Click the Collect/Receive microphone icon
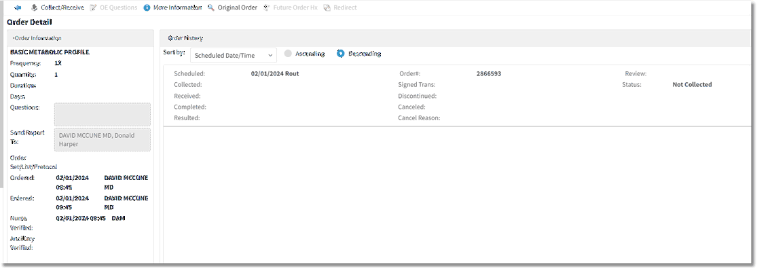The height and width of the screenshot is (269, 757). 34,7
